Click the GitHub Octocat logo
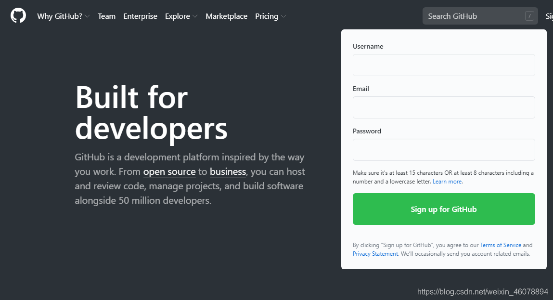The height and width of the screenshot is (301, 553). coord(18,16)
